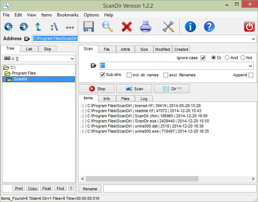Viewport: 258px width, 202px height.
Task: Open the drive selection dropdown c:
Action: coord(72,59)
